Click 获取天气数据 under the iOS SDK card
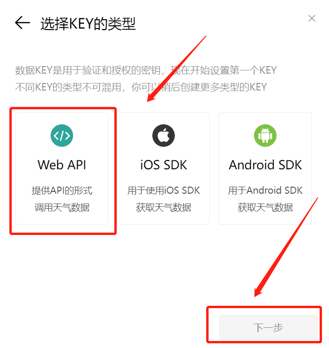The image size is (329, 348). click(x=164, y=207)
